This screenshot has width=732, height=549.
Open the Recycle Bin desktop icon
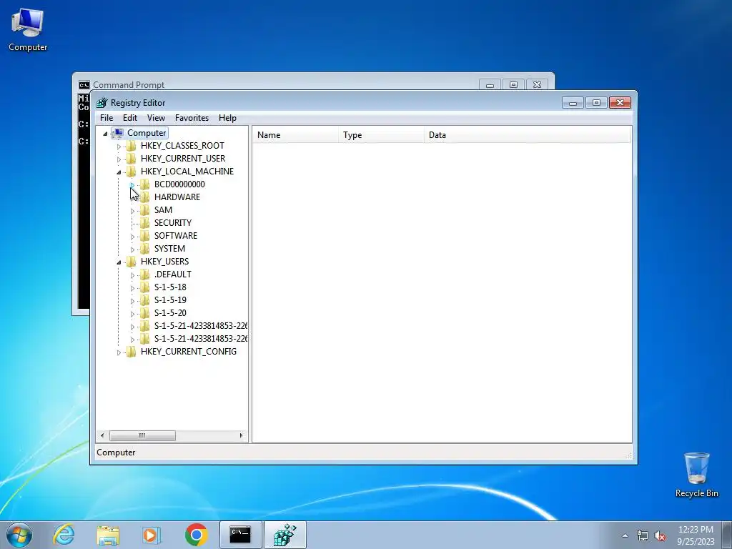coord(696,475)
